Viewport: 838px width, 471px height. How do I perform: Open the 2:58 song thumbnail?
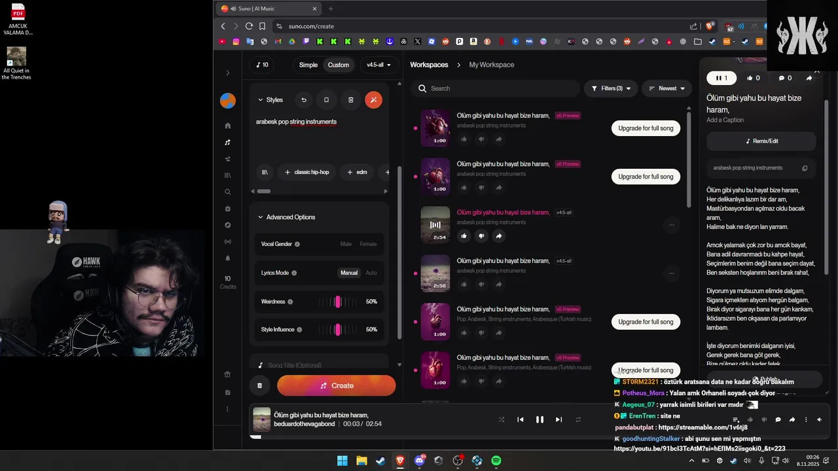[x=435, y=273]
